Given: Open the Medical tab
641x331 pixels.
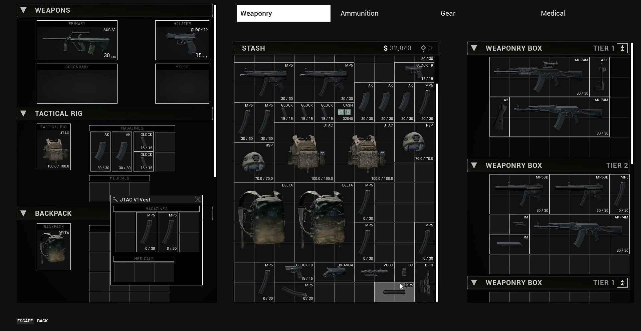Looking at the screenshot, I should [553, 13].
